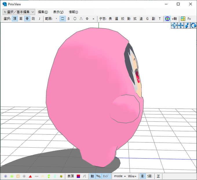Open the 副 sub-window
This screenshot has width=197, height=180.
point(154,19)
